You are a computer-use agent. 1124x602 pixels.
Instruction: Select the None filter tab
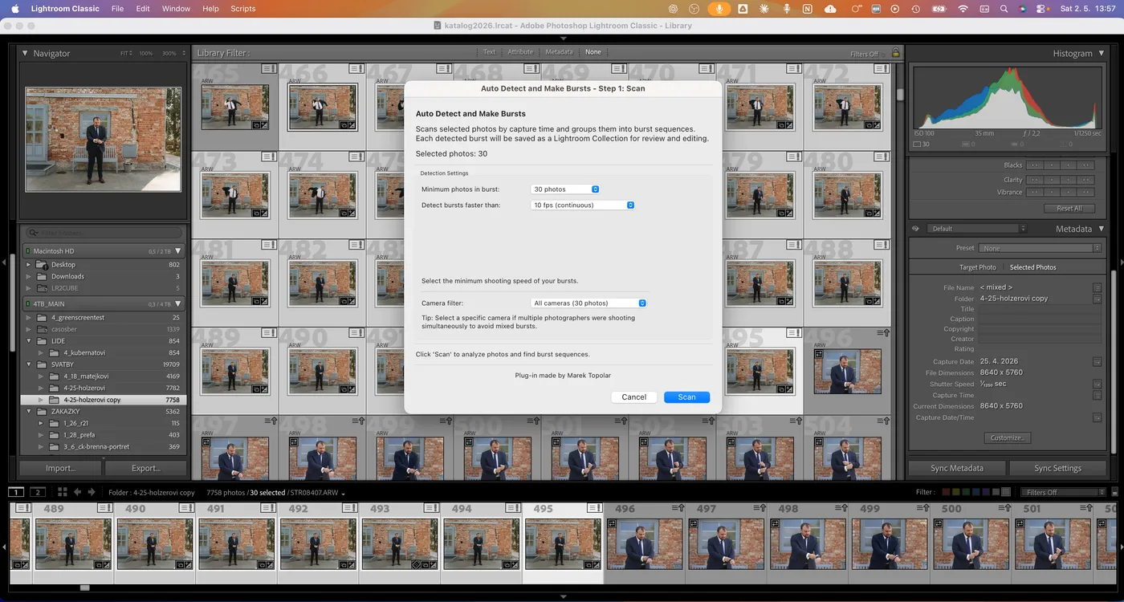[x=593, y=52]
